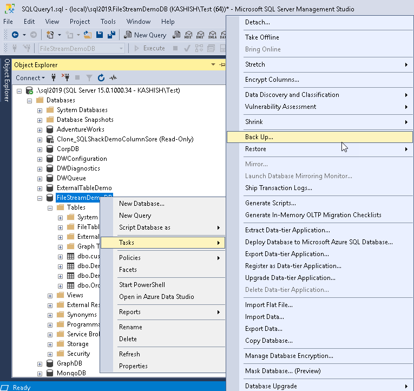Open the Activity Monitor icon in Object Explorer
The width and height of the screenshot is (414, 391).
(113, 77)
